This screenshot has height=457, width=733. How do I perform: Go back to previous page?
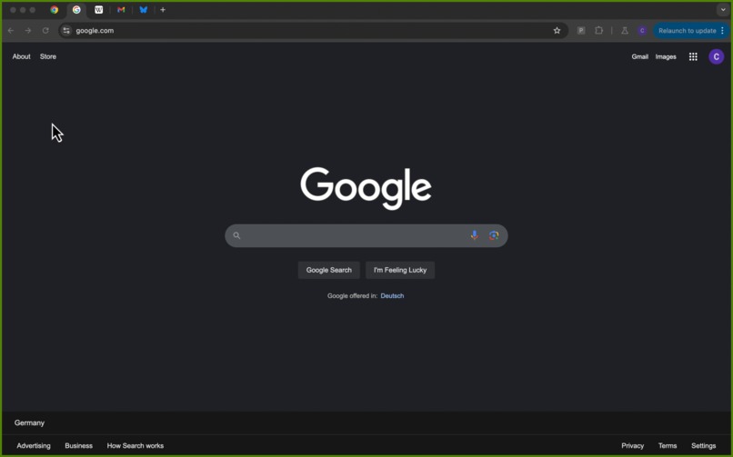11,31
